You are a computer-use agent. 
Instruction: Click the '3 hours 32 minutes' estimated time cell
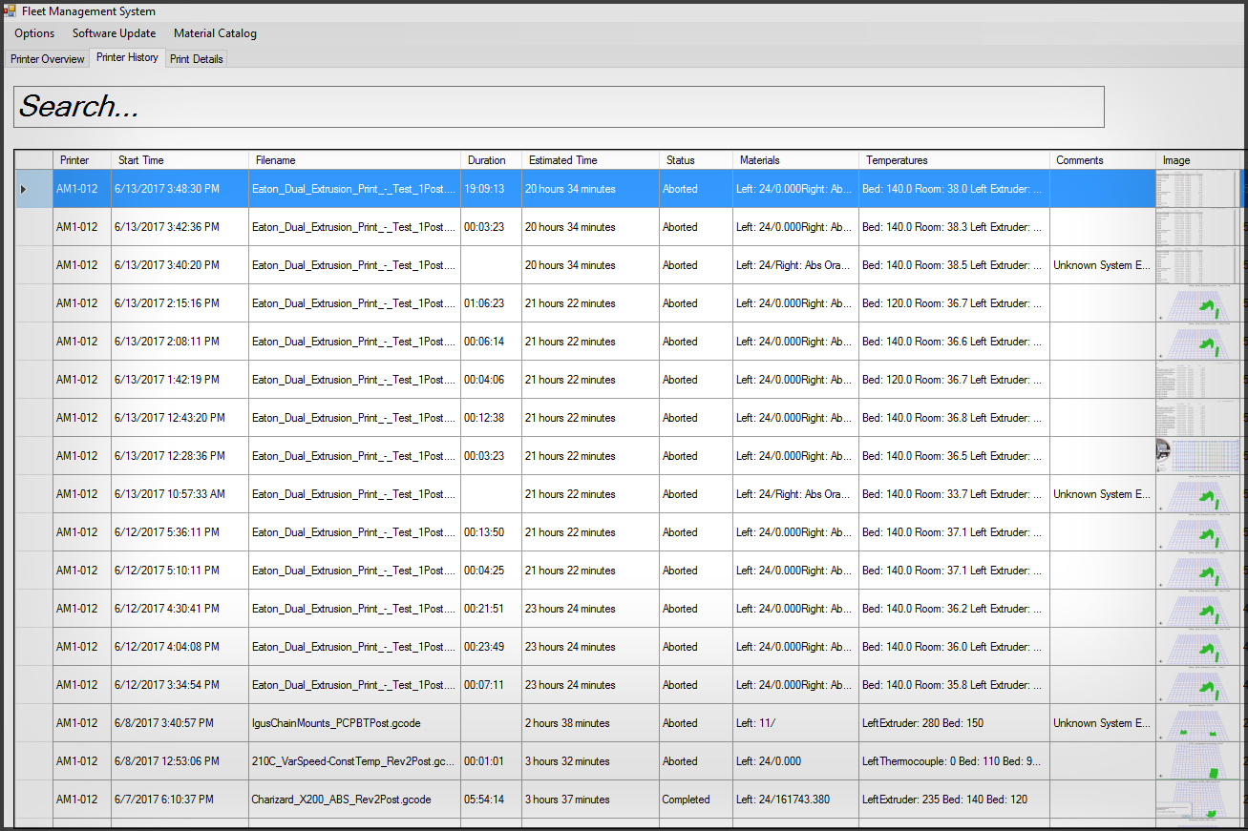[x=590, y=761]
